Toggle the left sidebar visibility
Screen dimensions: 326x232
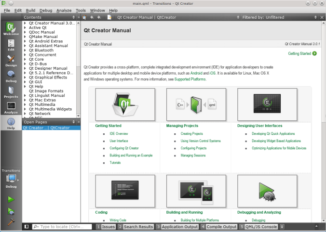pos(27,226)
